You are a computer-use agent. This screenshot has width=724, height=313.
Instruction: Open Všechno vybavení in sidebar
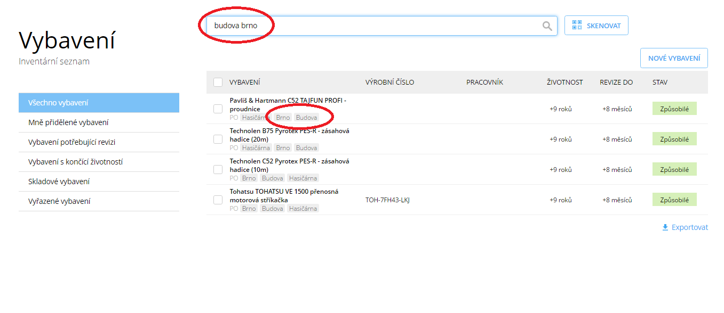[99, 103]
